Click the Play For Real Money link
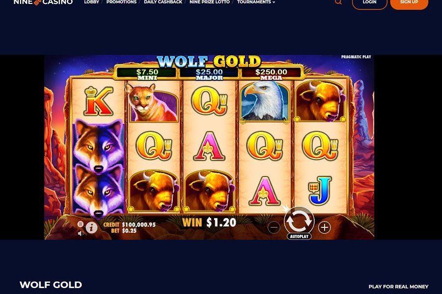442x294 pixels. pos(398,287)
